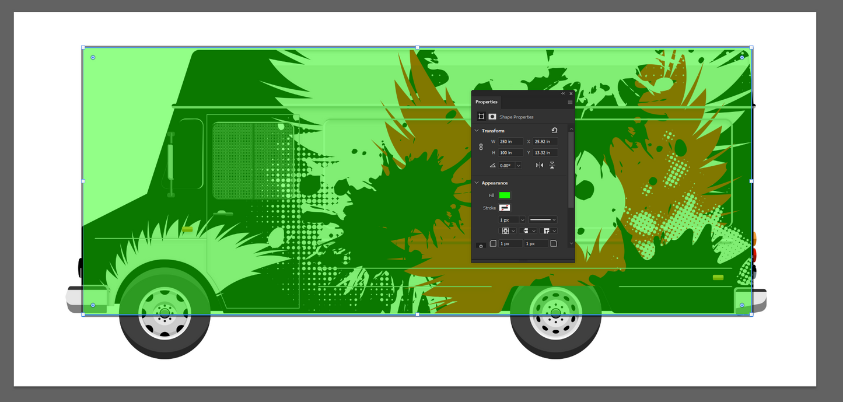Click the stroke alignment icon
This screenshot has width=843, height=402.
click(x=506, y=231)
